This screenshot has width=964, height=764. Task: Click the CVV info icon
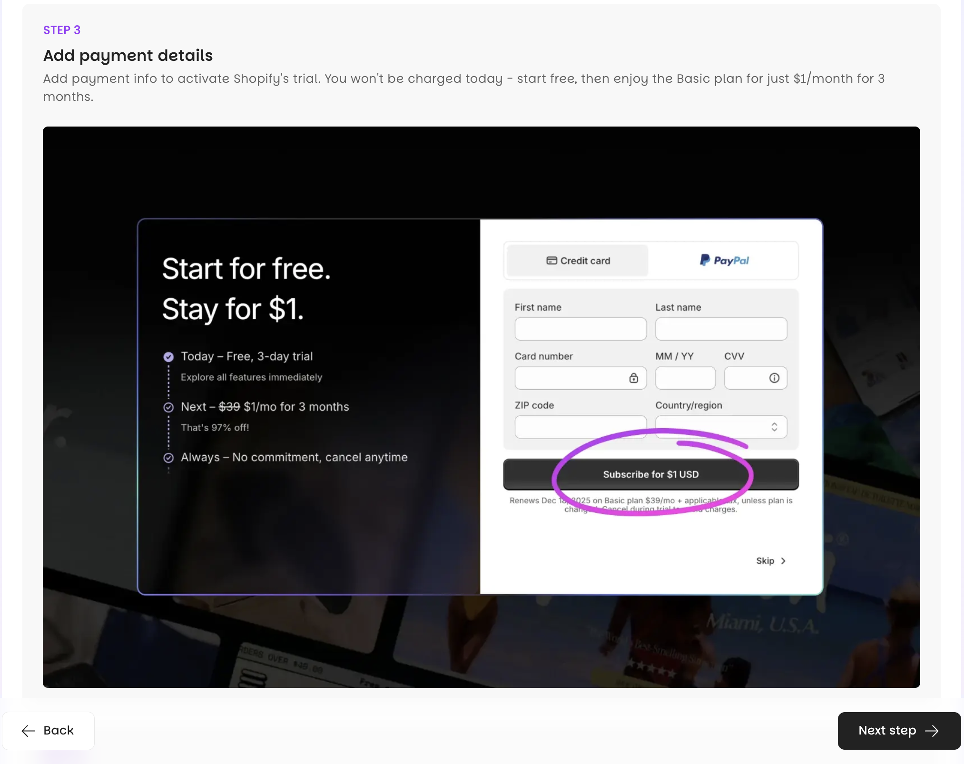tap(774, 378)
